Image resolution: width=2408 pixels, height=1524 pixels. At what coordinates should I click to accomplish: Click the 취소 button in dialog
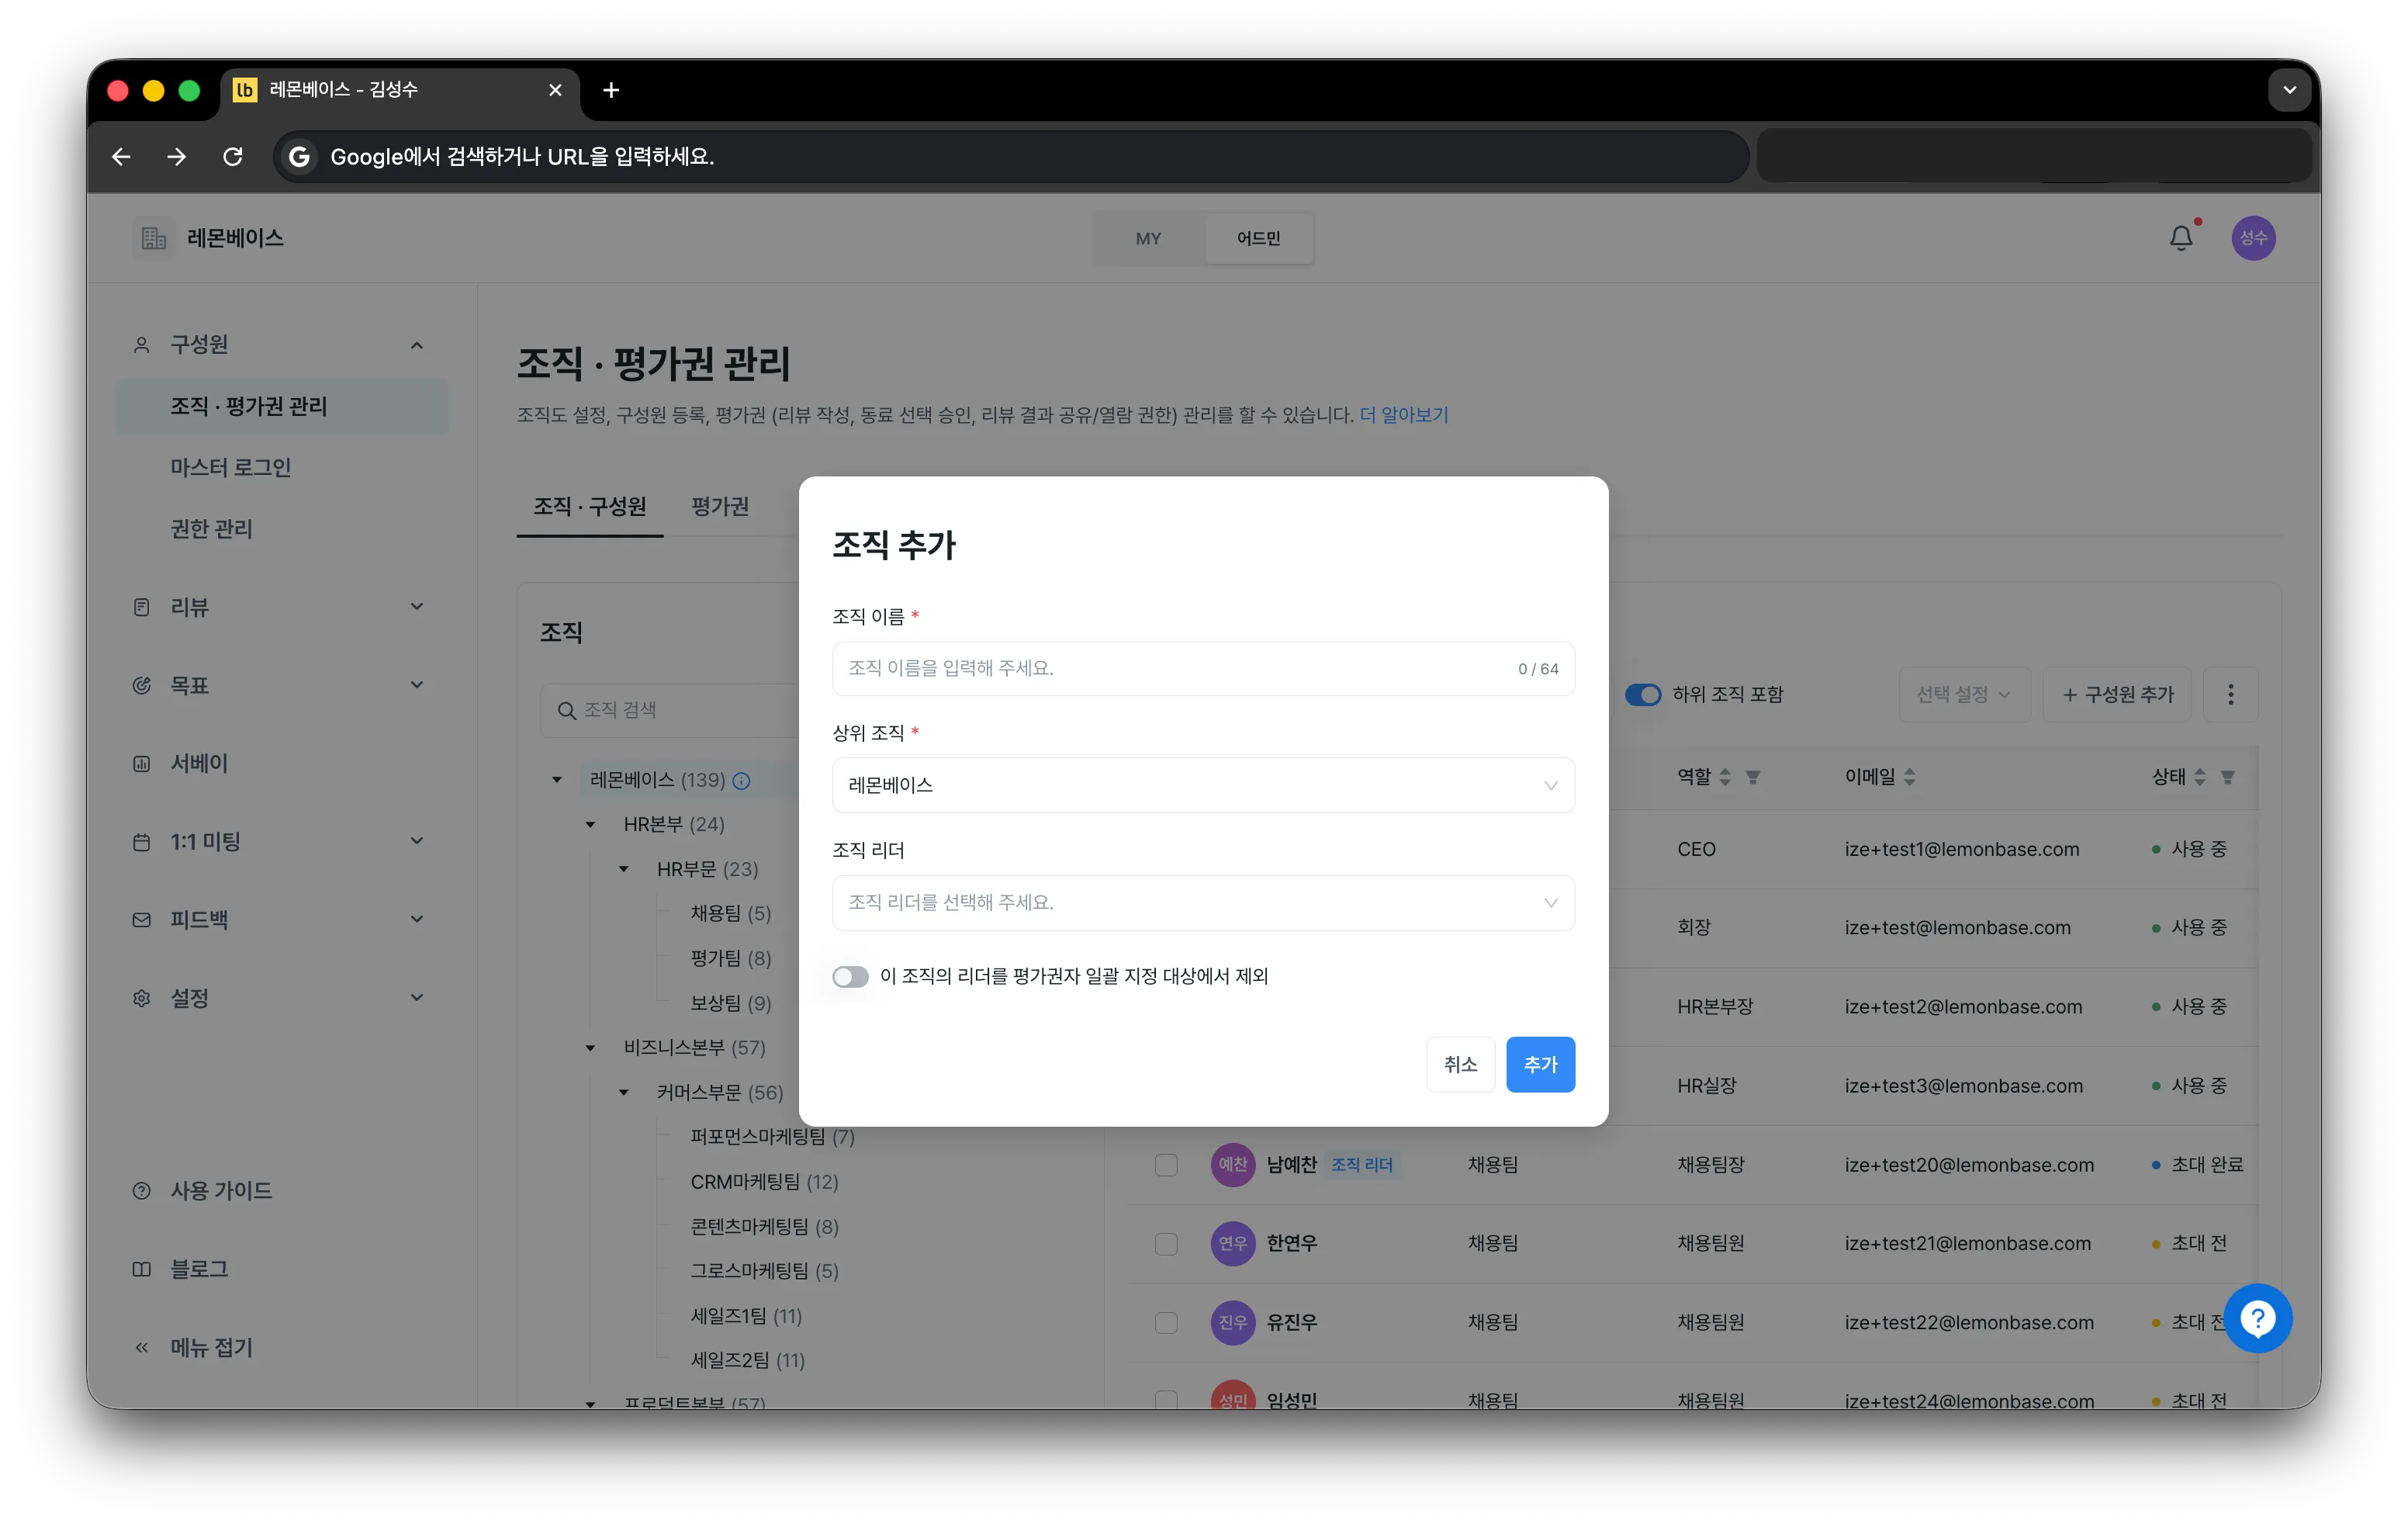[x=1460, y=1064]
